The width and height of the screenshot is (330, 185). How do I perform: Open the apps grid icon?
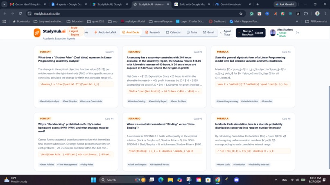pyautogui.click(x=4, y=21)
